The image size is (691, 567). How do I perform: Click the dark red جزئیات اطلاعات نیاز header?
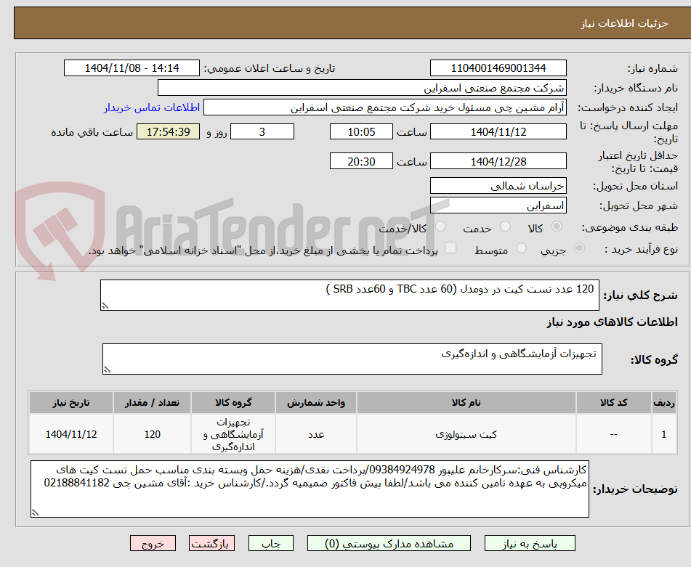pos(345,23)
